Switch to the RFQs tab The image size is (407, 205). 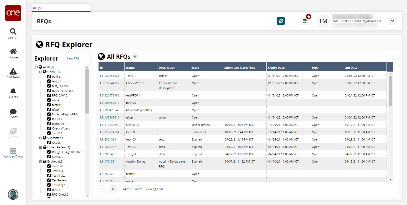click(61, 8)
